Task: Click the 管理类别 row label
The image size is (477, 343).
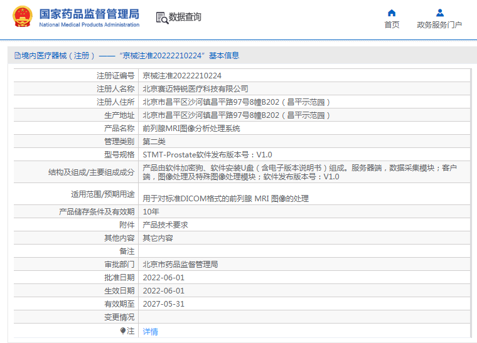Action: point(119,142)
